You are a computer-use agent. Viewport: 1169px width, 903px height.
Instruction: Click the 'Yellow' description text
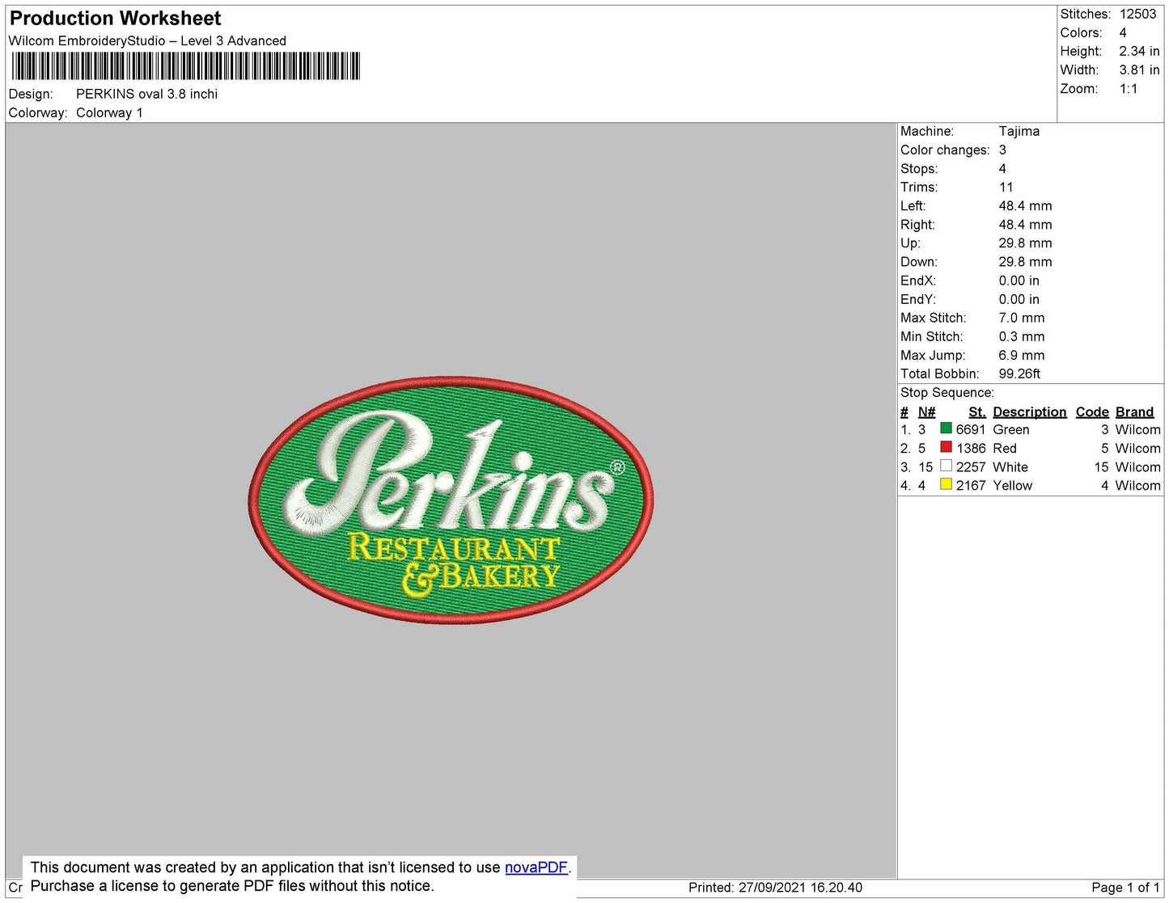[1013, 486]
